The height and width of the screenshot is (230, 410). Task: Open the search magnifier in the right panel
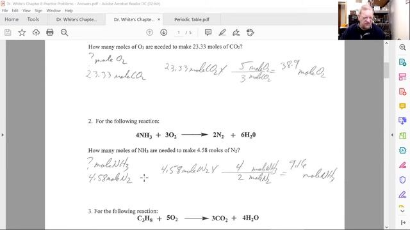pos(402,47)
